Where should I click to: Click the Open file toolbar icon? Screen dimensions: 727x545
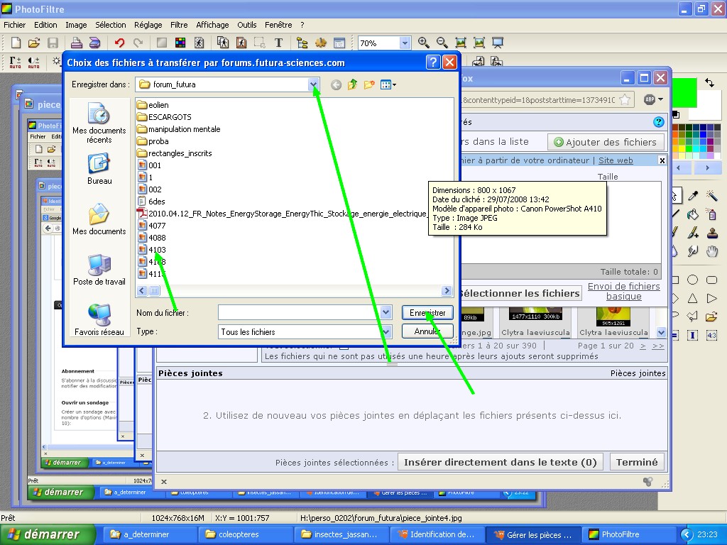(34, 43)
